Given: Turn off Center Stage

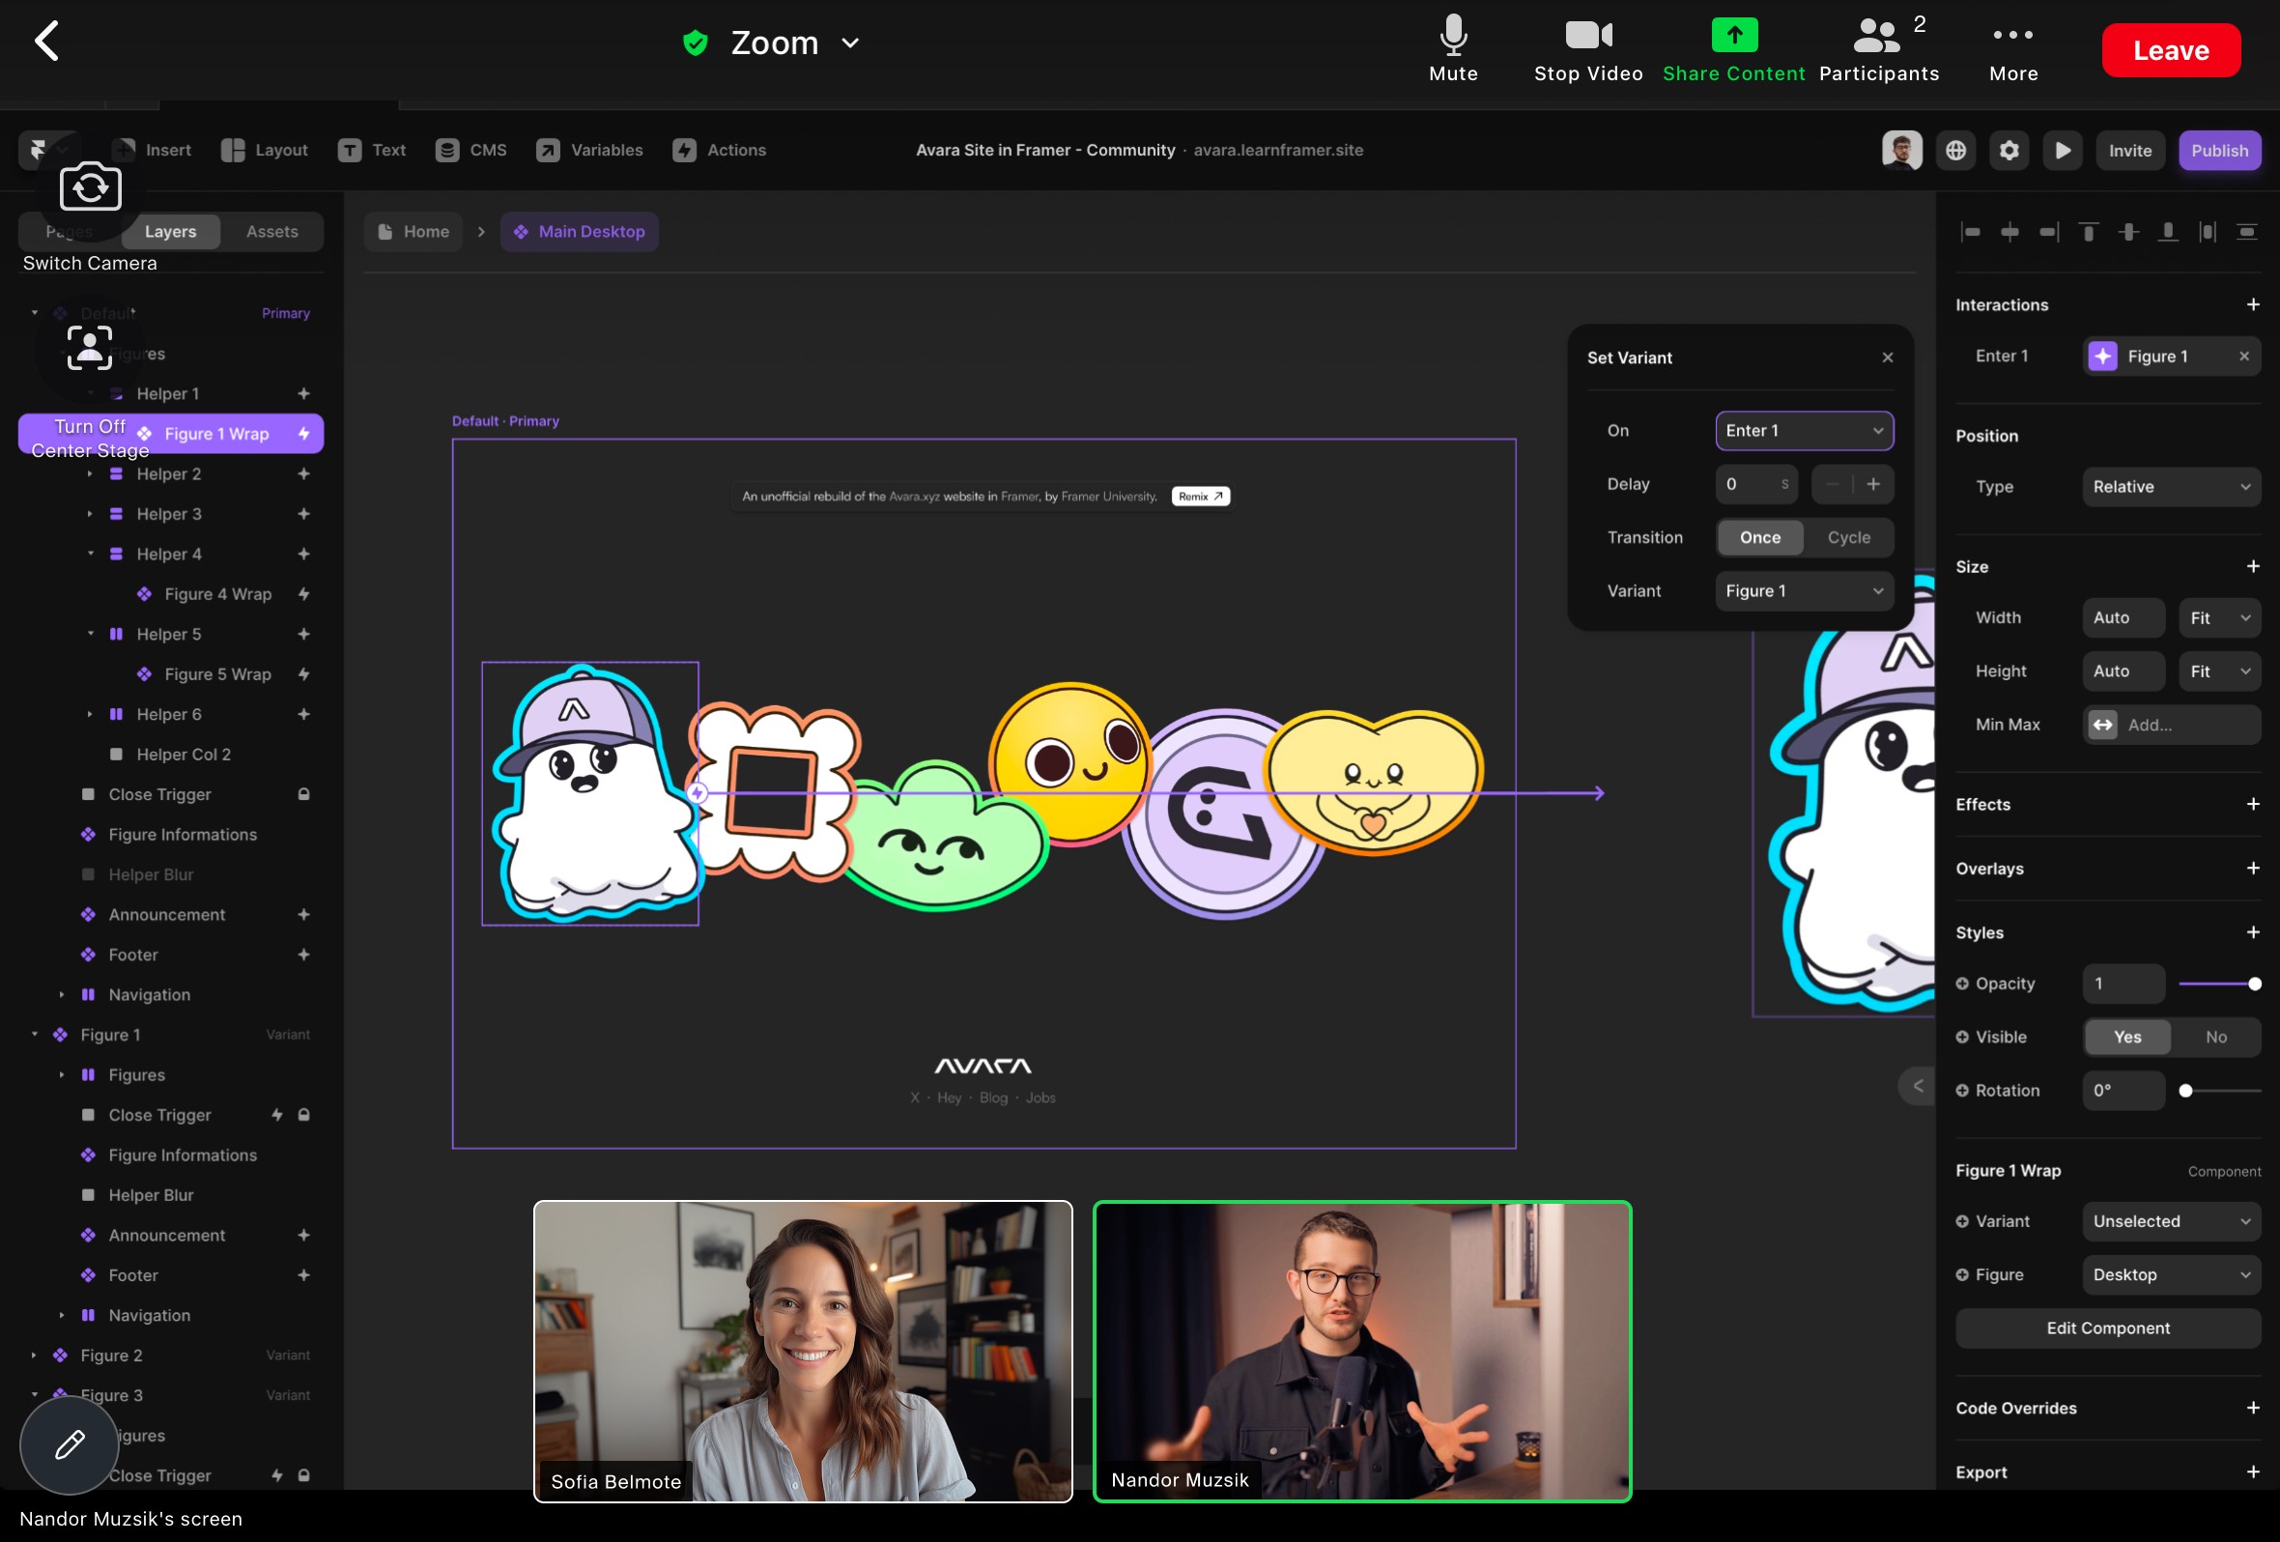Looking at the screenshot, I should [x=89, y=348].
